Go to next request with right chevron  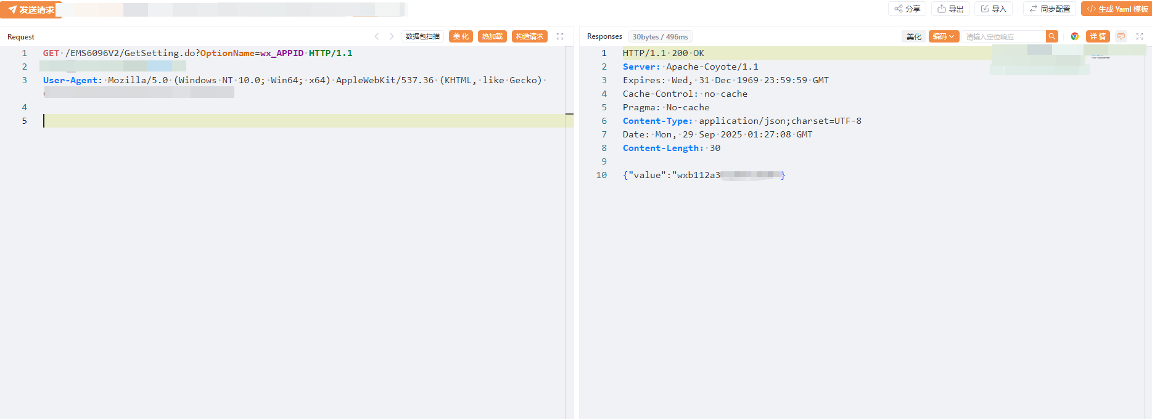point(392,36)
